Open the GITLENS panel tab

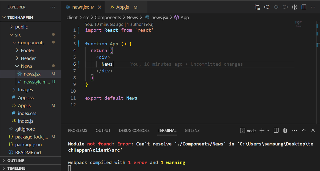(192, 130)
